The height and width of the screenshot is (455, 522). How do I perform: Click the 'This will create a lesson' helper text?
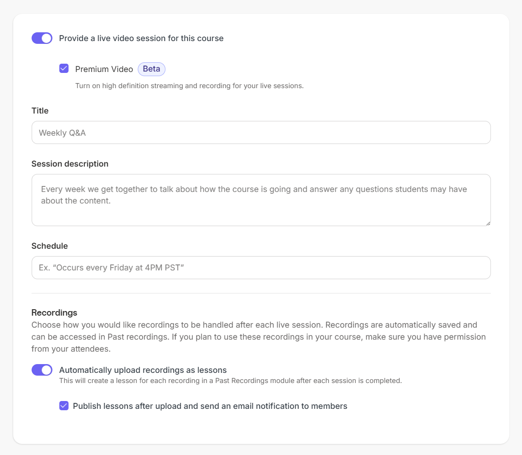click(230, 381)
